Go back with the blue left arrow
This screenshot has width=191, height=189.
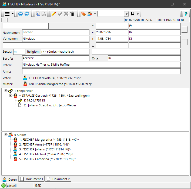pyautogui.click(x=20, y=14)
